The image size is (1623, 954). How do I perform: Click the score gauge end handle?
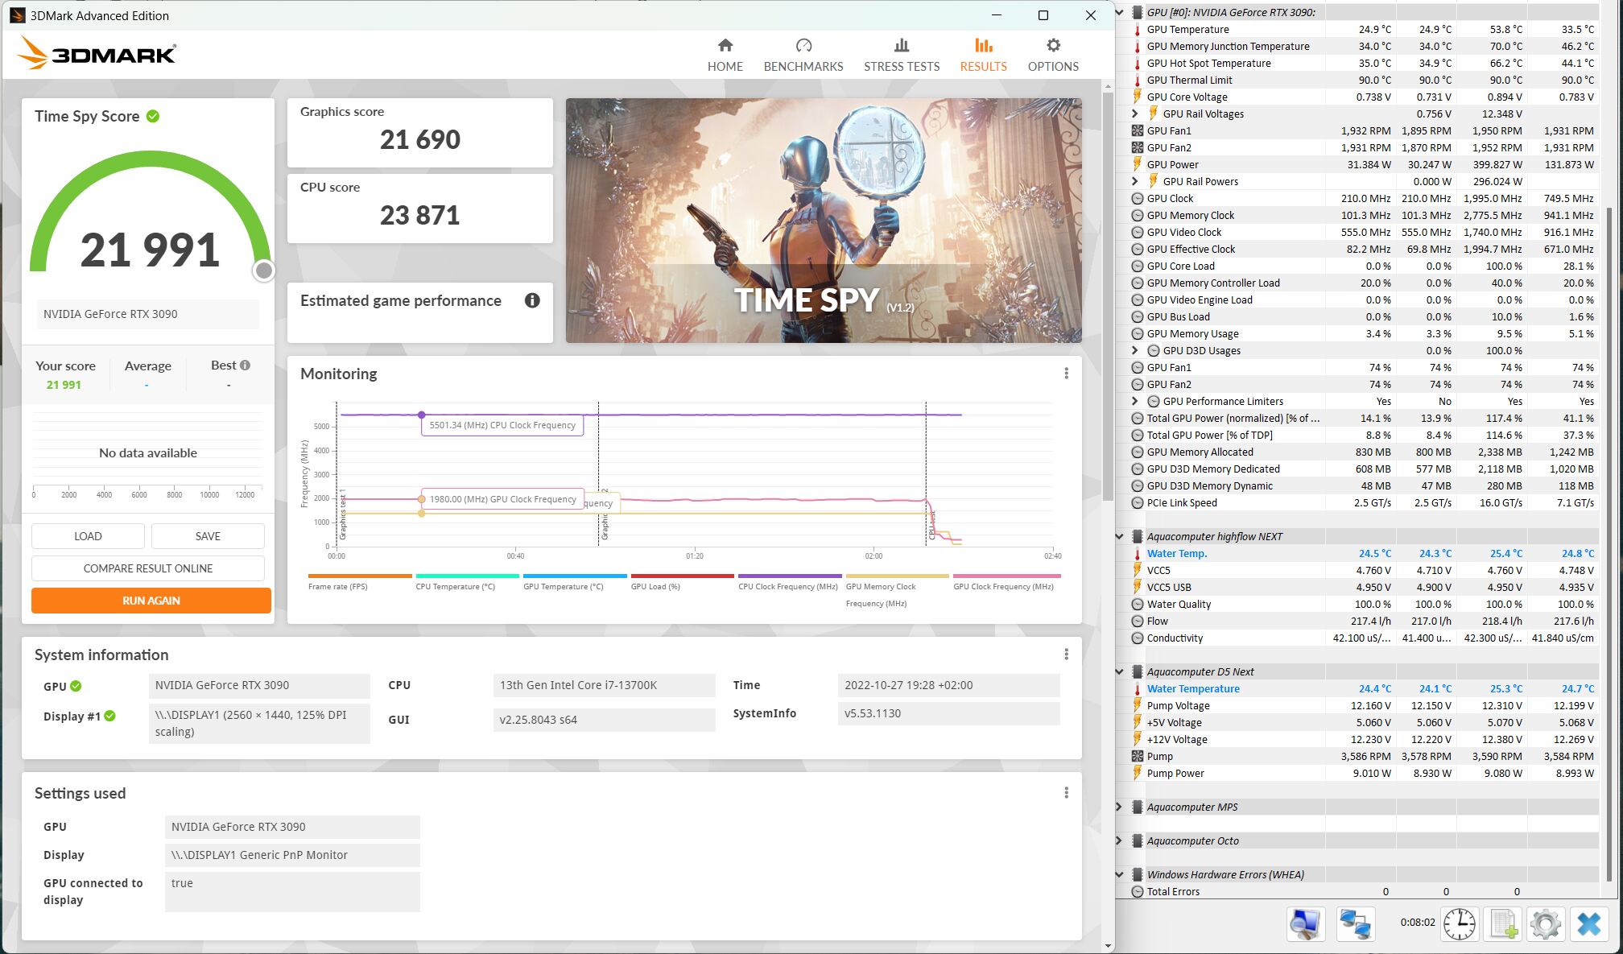tap(264, 271)
